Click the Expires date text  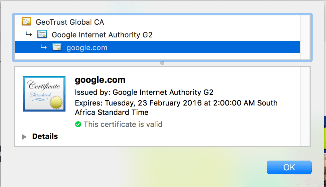coord(176,108)
